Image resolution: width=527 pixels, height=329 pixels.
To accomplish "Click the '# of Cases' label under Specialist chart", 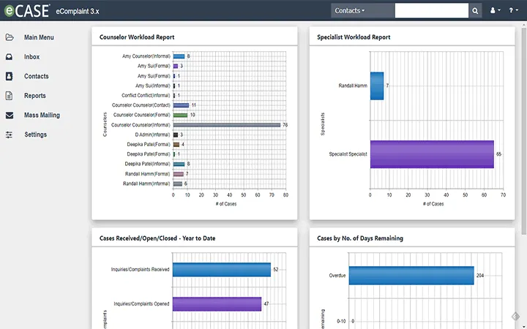I will (x=433, y=204).
